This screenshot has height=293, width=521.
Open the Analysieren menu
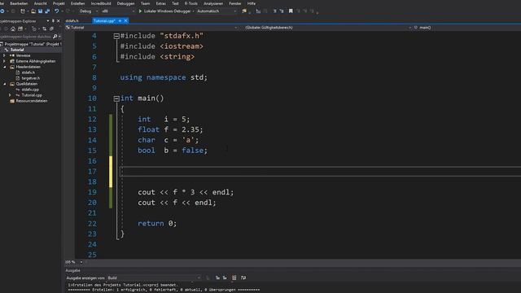click(x=213, y=3)
